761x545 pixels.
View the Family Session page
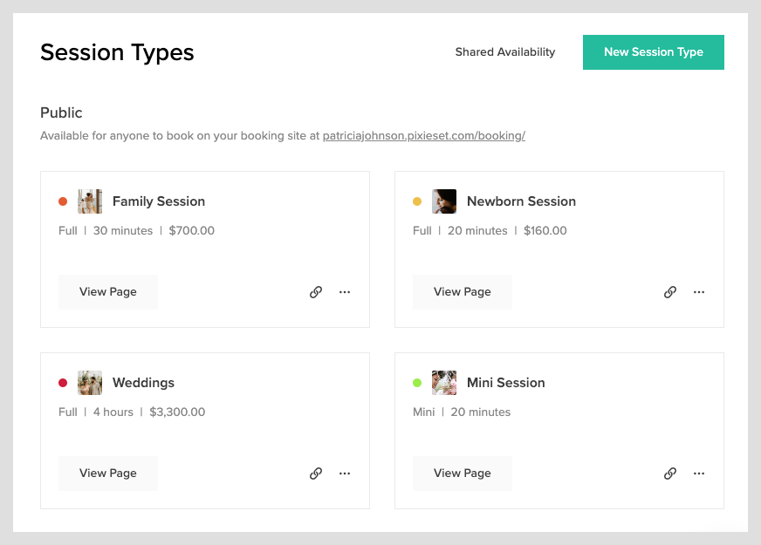tap(107, 291)
